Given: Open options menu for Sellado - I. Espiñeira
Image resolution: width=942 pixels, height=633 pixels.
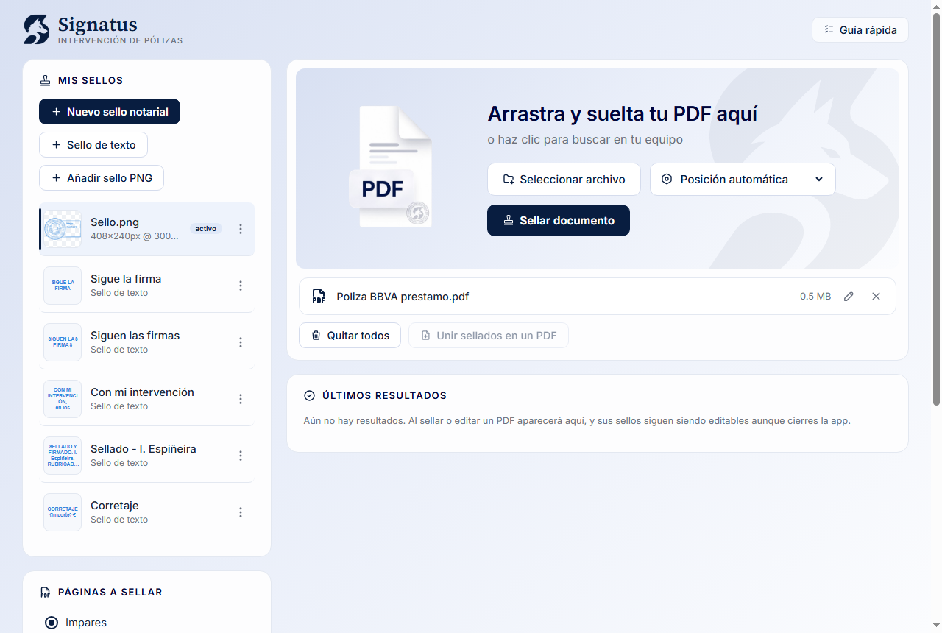Looking at the screenshot, I should [x=240, y=456].
